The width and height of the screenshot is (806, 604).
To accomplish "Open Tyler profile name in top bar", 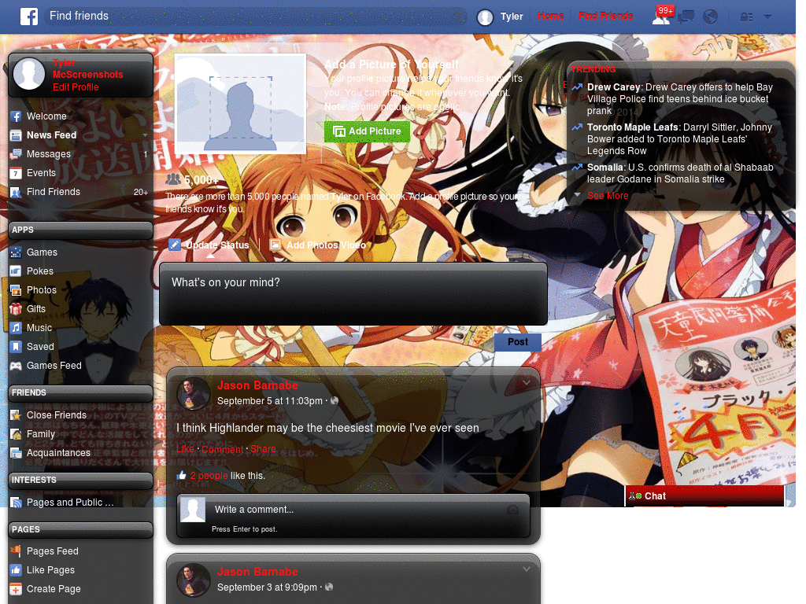I will pyautogui.click(x=512, y=17).
